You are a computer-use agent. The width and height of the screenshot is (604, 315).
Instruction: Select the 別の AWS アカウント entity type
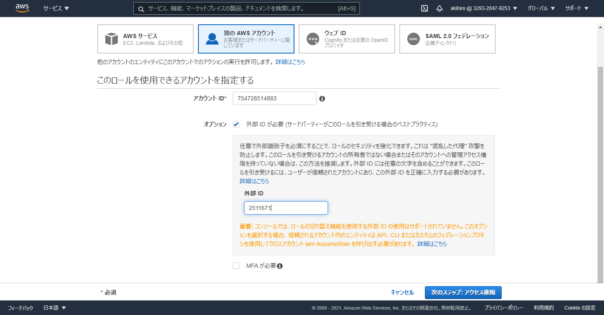point(246,39)
